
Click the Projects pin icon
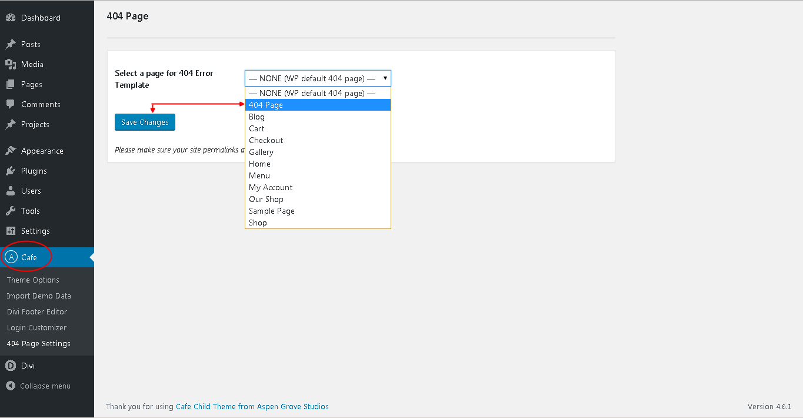[11, 124]
